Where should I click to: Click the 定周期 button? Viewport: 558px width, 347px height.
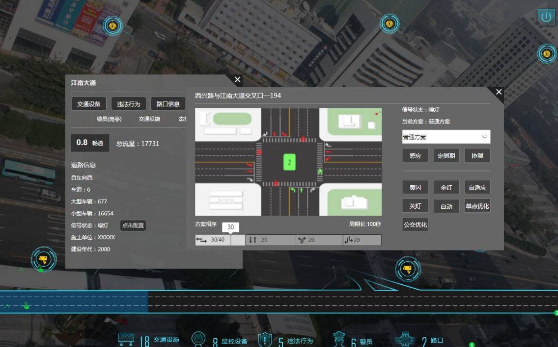(446, 155)
